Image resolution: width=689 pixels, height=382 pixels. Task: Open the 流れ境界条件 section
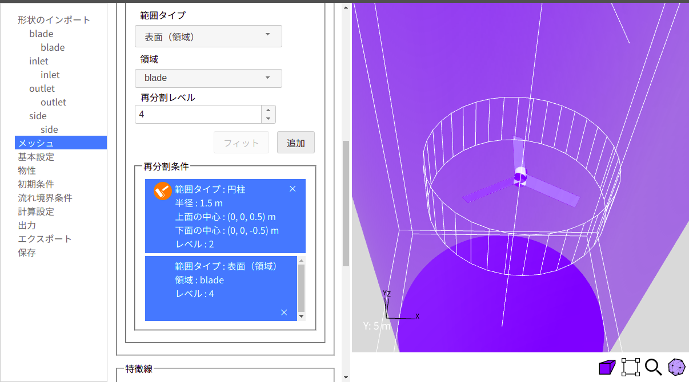tap(45, 198)
